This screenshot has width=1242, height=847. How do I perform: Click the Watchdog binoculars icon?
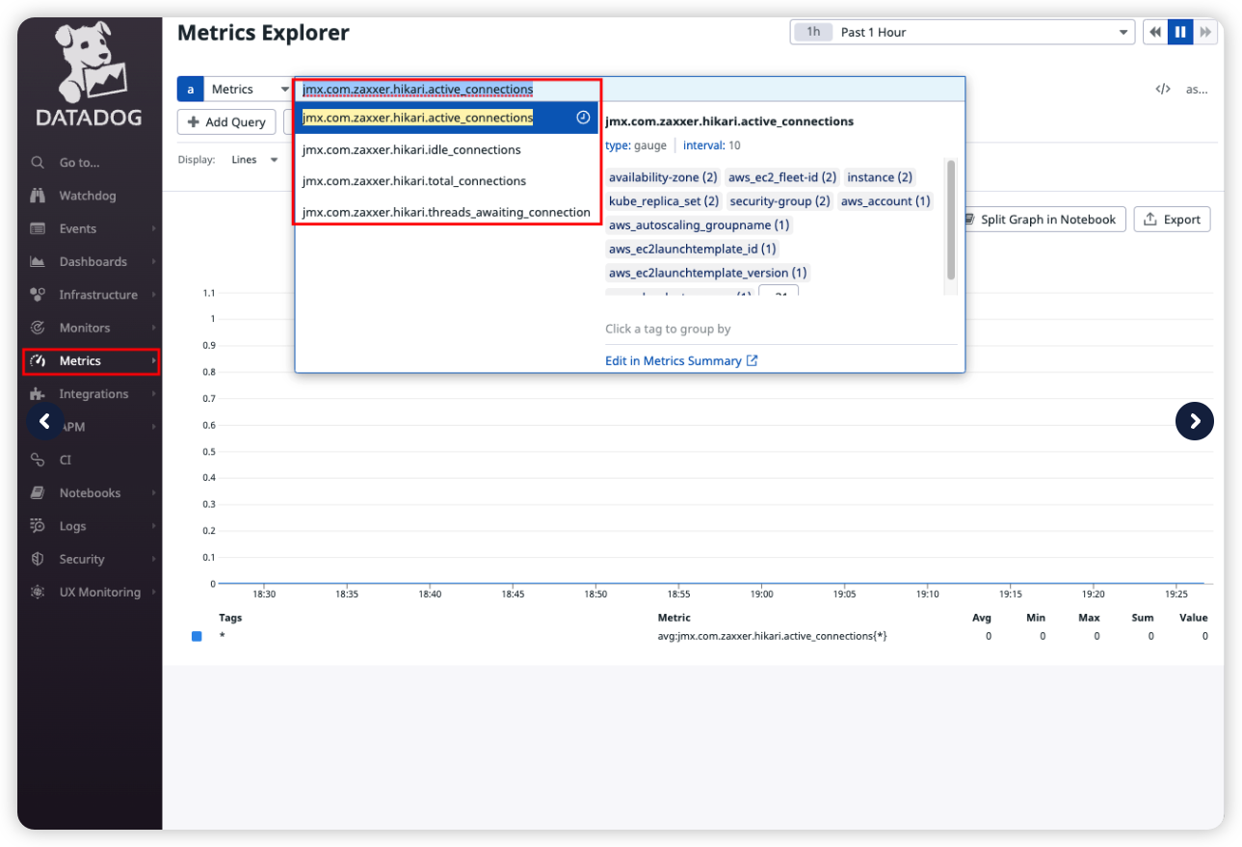(38, 196)
